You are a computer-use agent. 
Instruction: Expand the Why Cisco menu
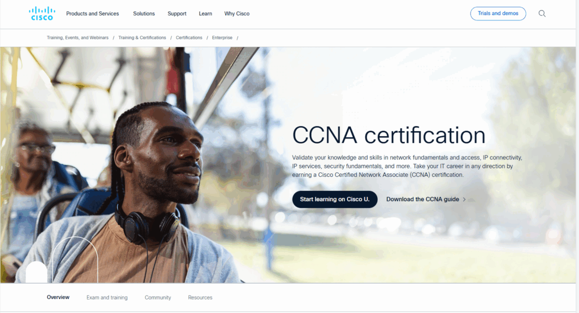click(237, 14)
